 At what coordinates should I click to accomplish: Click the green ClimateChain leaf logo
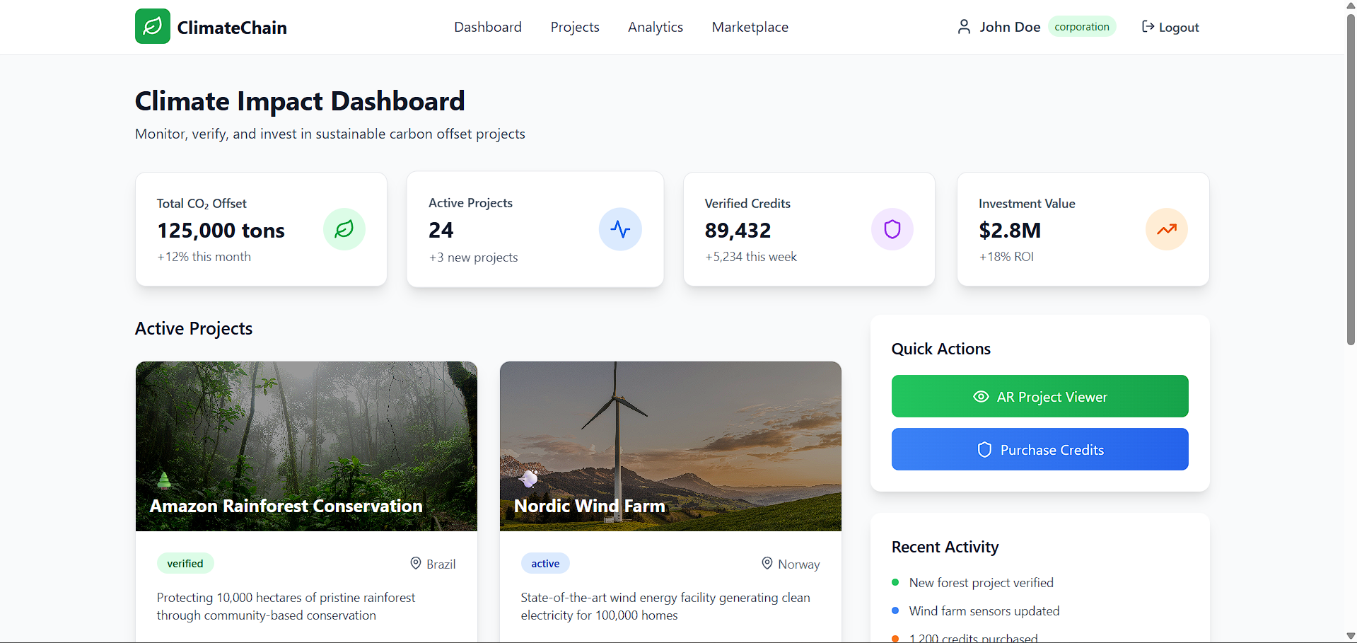pos(153,26)
